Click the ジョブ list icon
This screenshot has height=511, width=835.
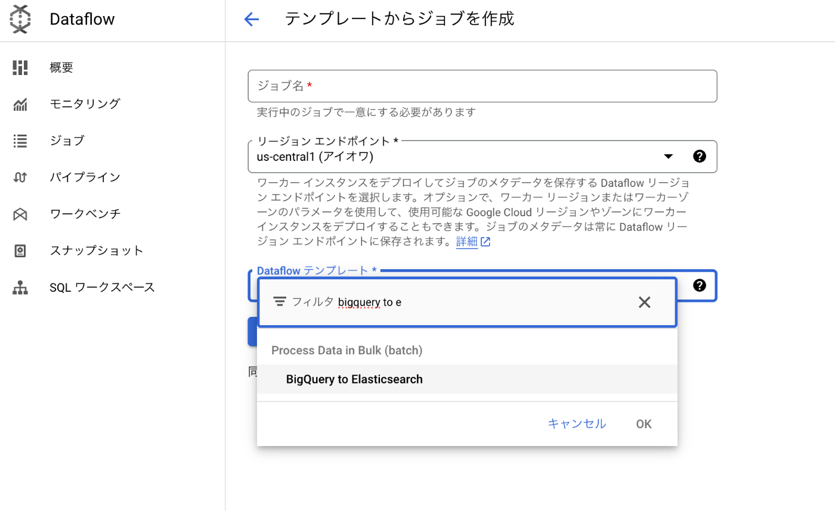pyautogui.click(x=20, y=141)
